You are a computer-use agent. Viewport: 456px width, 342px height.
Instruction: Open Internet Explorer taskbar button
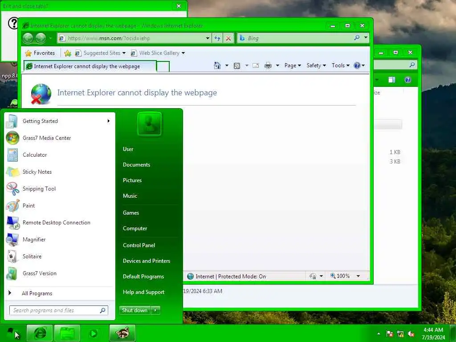coord(40,333)
